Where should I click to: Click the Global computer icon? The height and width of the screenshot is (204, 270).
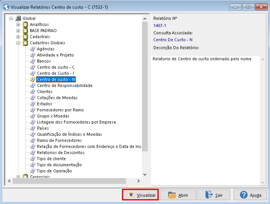point(18,18)
